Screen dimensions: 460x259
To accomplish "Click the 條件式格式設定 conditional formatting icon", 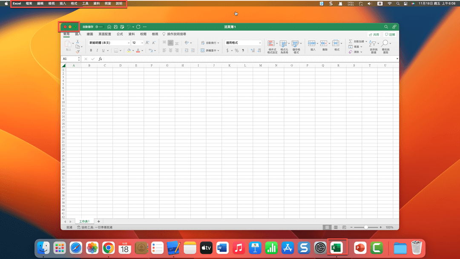I will 271,44.
